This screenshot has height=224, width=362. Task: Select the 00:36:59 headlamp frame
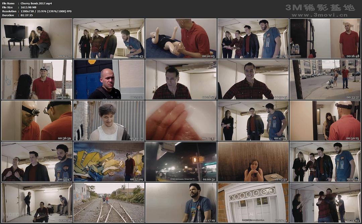37,121
